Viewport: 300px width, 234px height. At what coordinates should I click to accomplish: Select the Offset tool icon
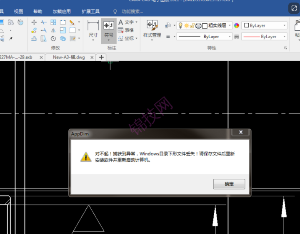[34, 39]
